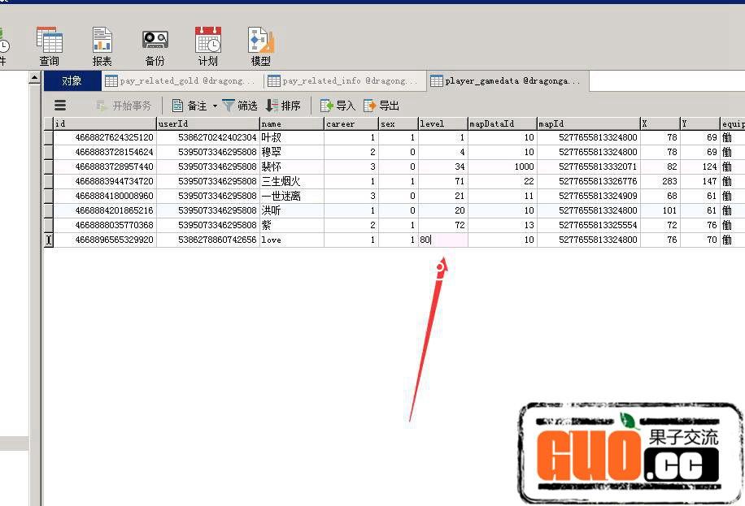745x506 pixels.
Task: Open the 模型 (Model) tool
Action: tap(260, 46)
